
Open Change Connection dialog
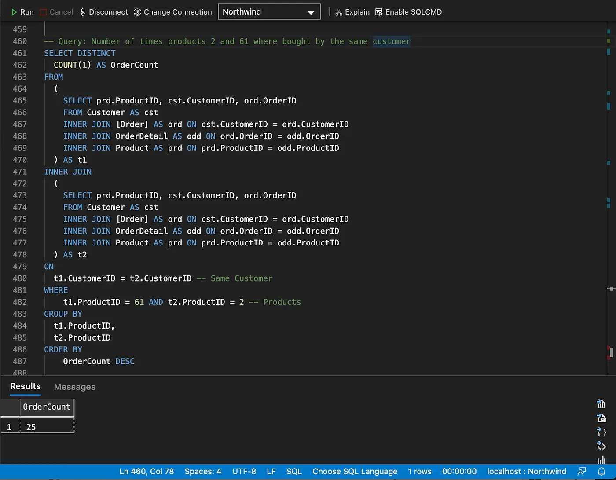pos(172,12)
